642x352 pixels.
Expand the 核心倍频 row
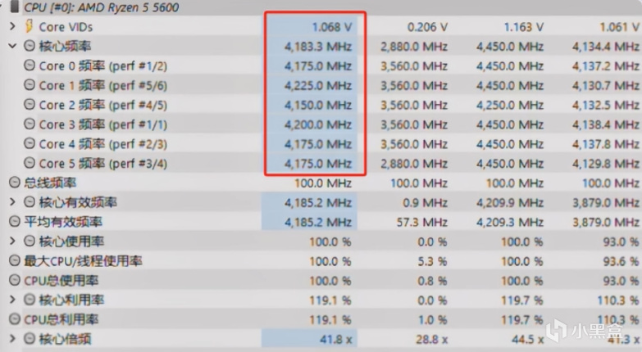pos(12,338)
